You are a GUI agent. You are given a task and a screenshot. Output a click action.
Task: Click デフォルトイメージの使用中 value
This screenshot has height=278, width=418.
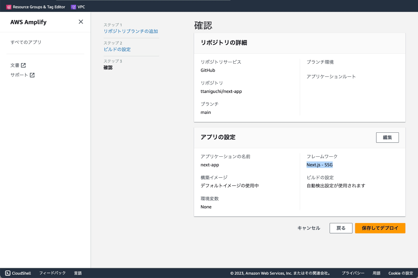point(230,186)
